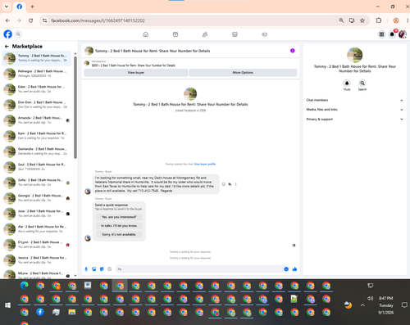Open a new browser tab with plus

[32, 7]
